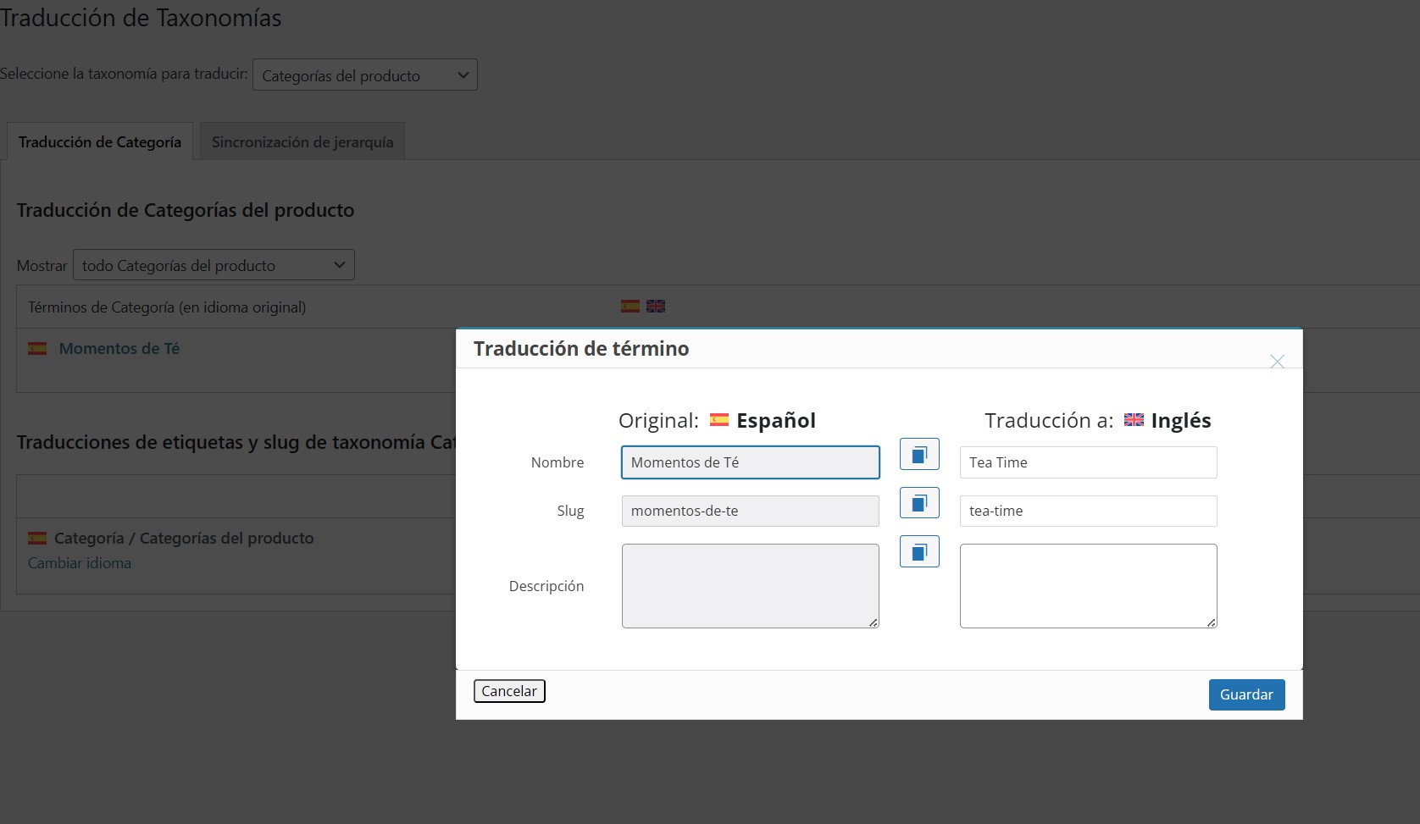Click the English slug field tea-time

click(1088, 511)
